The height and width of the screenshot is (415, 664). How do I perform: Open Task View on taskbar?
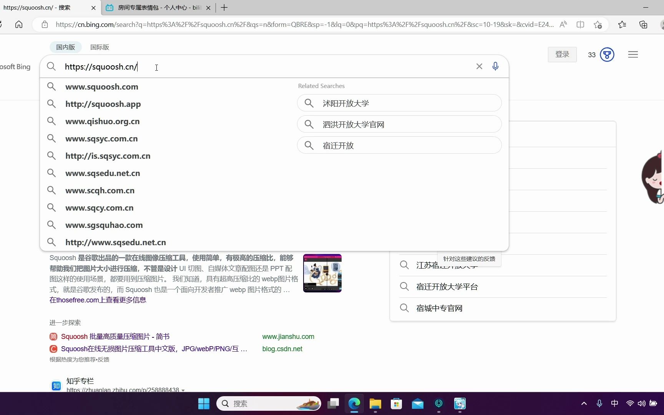pyautogui.click(x=333, y=403)
